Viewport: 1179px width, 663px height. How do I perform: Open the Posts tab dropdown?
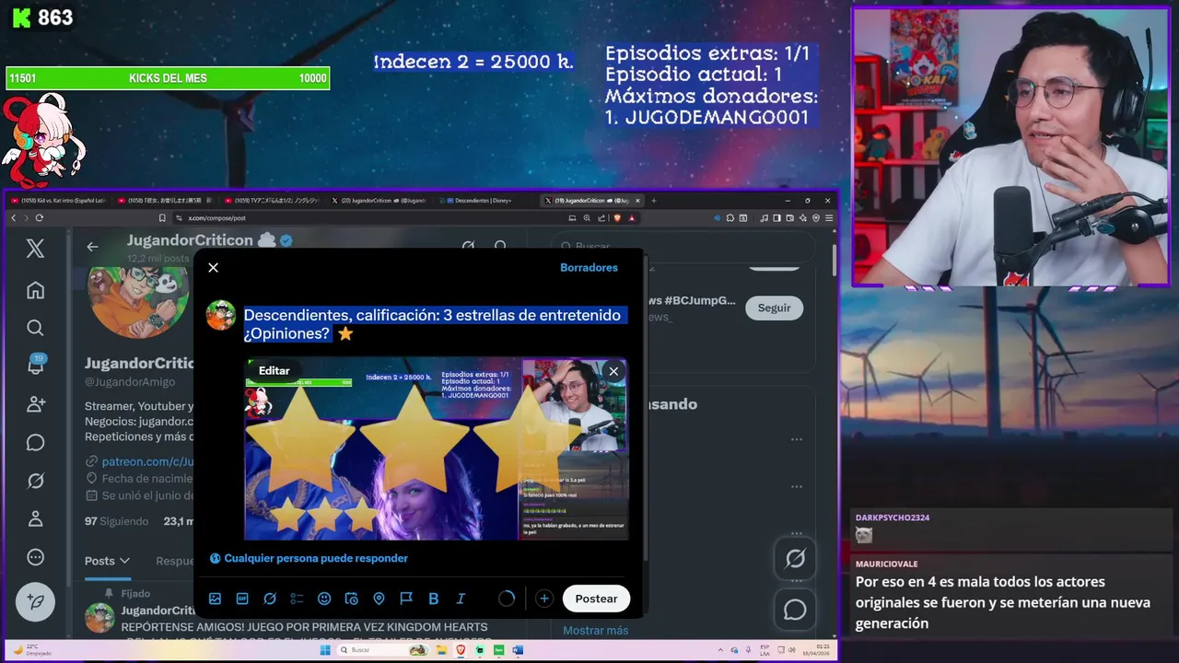(x=107, y=561)
